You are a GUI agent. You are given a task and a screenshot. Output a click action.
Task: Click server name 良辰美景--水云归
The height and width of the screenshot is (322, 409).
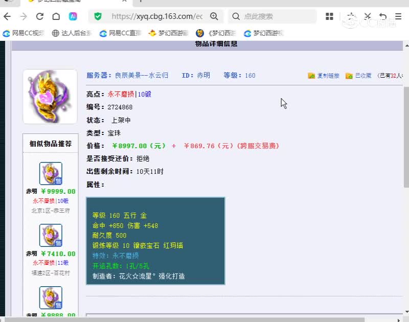pyautogui.click(x=142, y=75)
